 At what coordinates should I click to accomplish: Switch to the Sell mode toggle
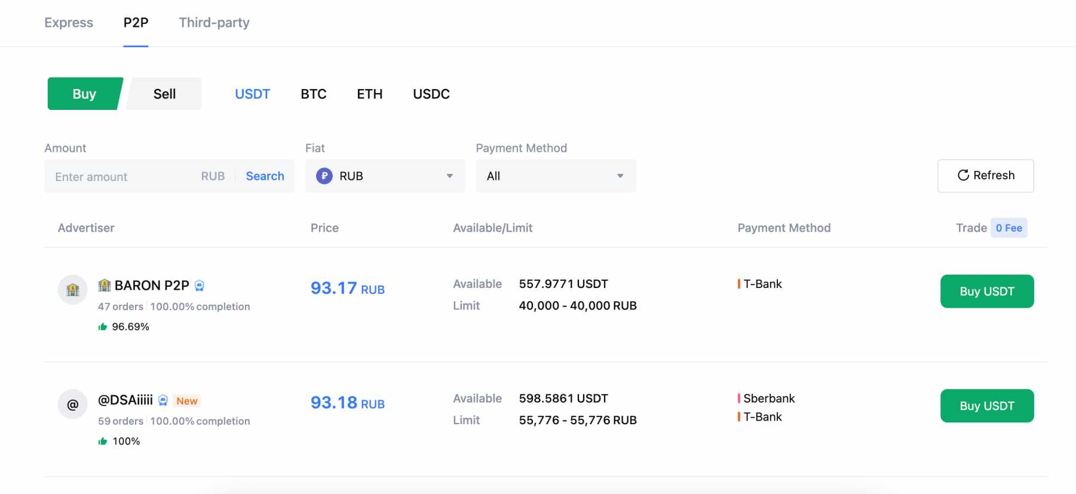click(164, 94)
